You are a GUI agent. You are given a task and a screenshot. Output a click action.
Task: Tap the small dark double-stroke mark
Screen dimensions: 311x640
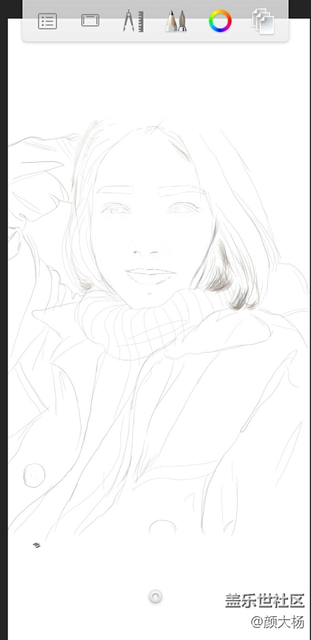point(36,545)
